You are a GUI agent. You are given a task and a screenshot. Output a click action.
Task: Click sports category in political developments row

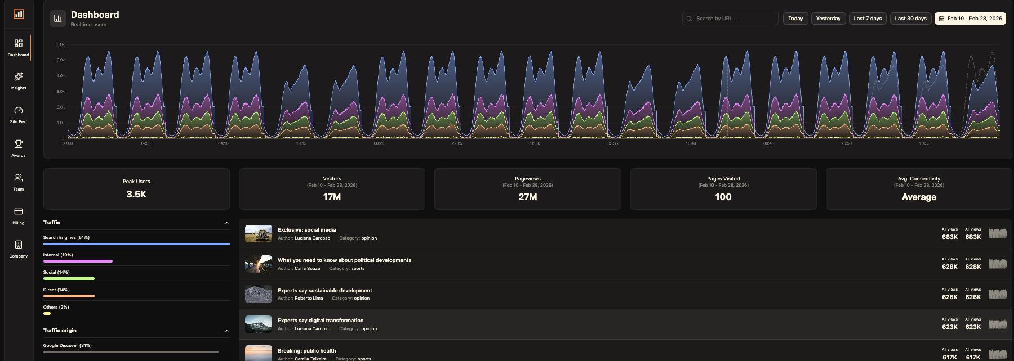tap(358, 268)
